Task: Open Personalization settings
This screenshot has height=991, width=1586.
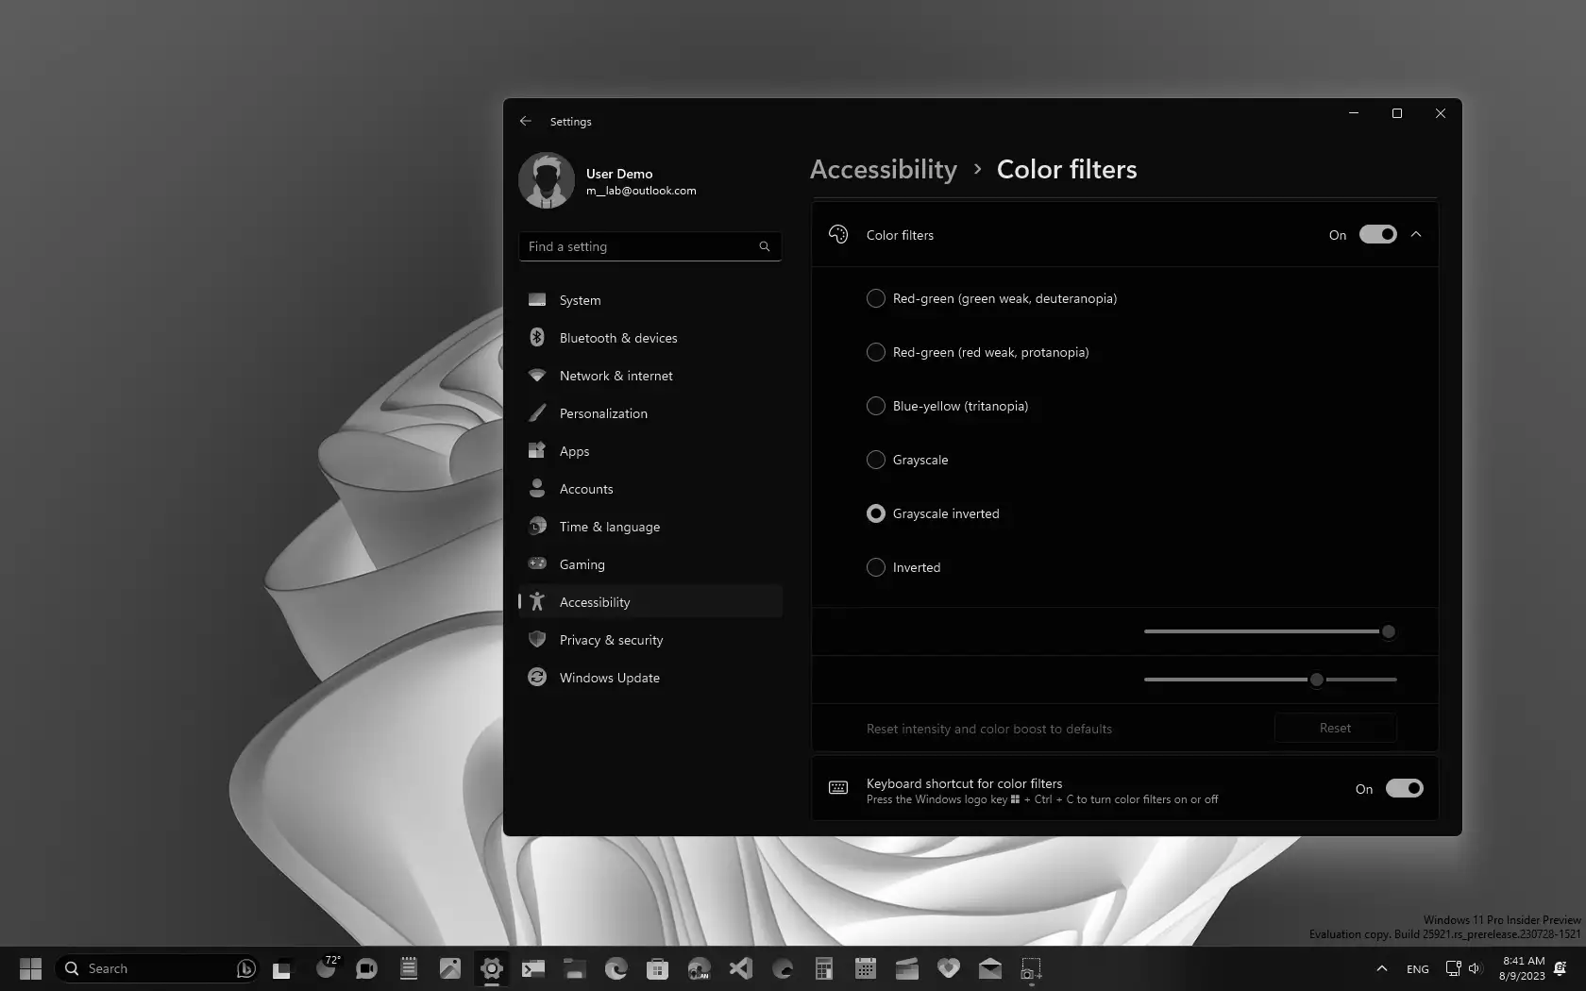Action: click(x=603, y=413)
